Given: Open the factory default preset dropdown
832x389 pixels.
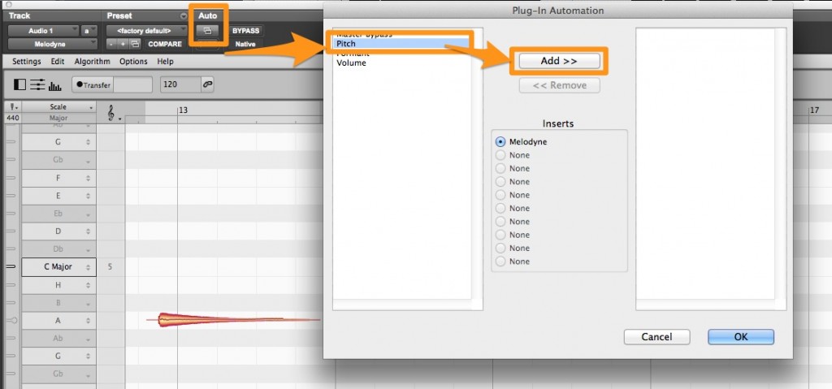Looking at the screenshot, I should tap(147, 31).
